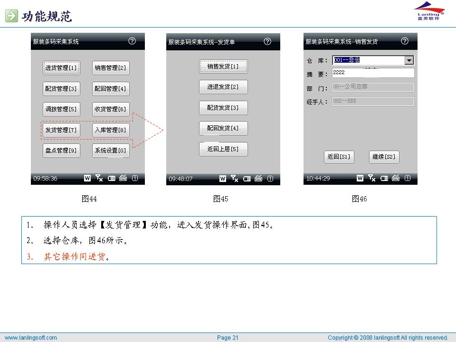Click the 服装条码采集系统--销售发货 title text

click(342, 42)
